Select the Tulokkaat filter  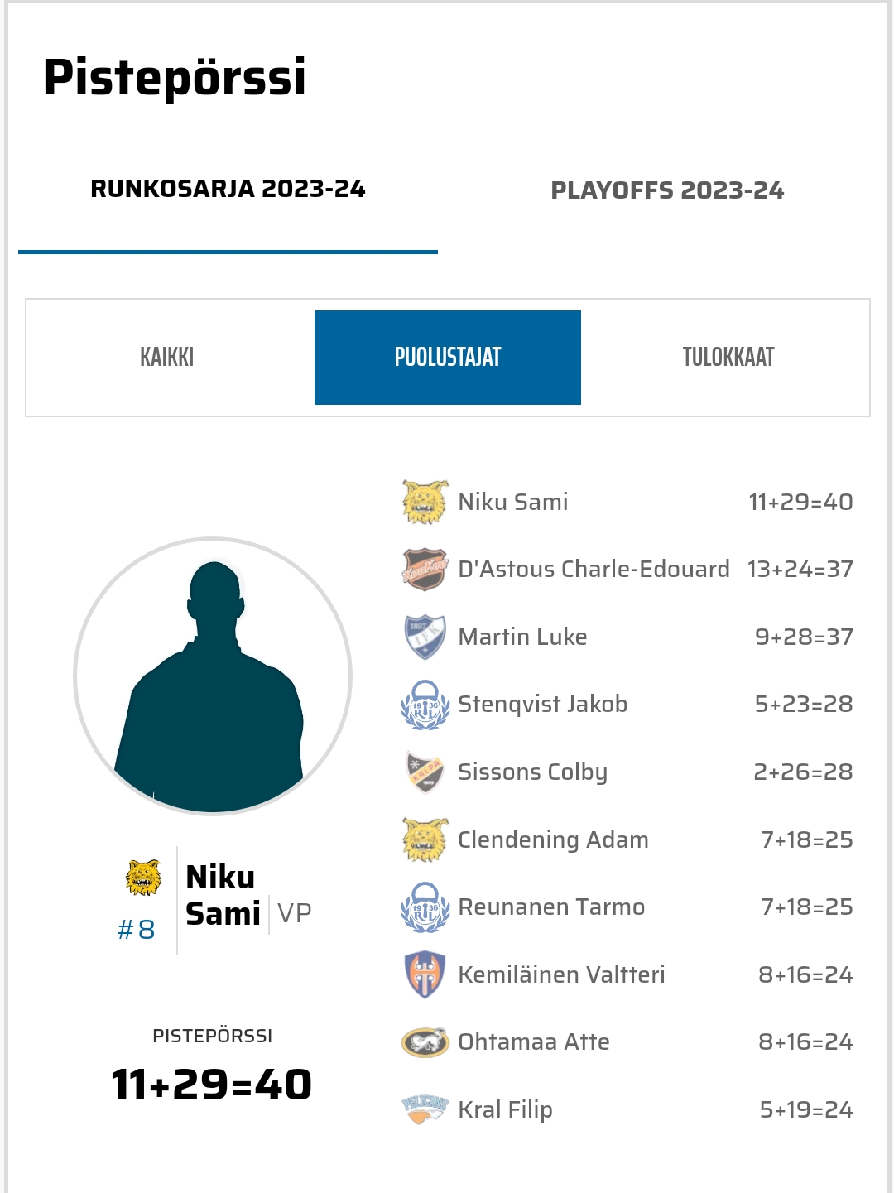tap(728, 358)
